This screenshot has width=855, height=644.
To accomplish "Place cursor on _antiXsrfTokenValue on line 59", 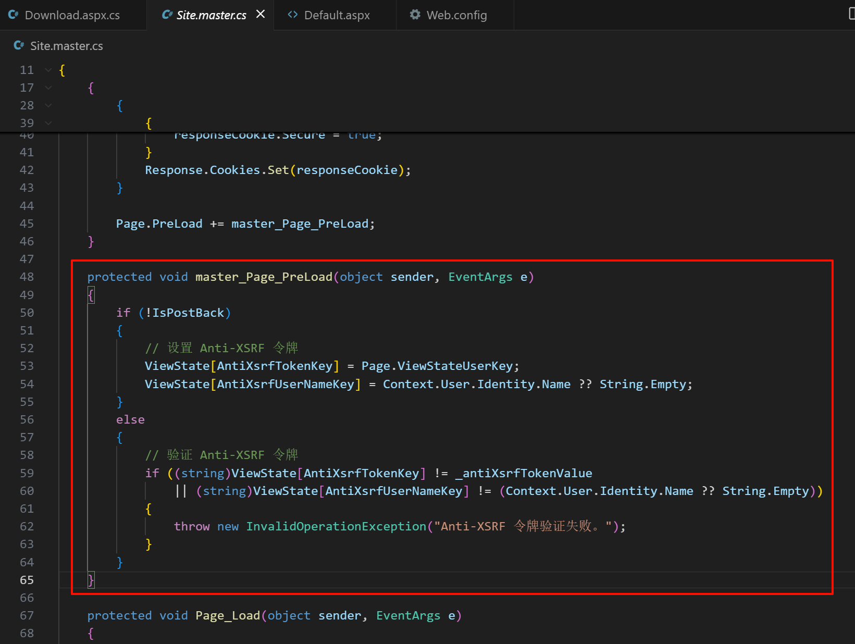I will tap(524, 473).
